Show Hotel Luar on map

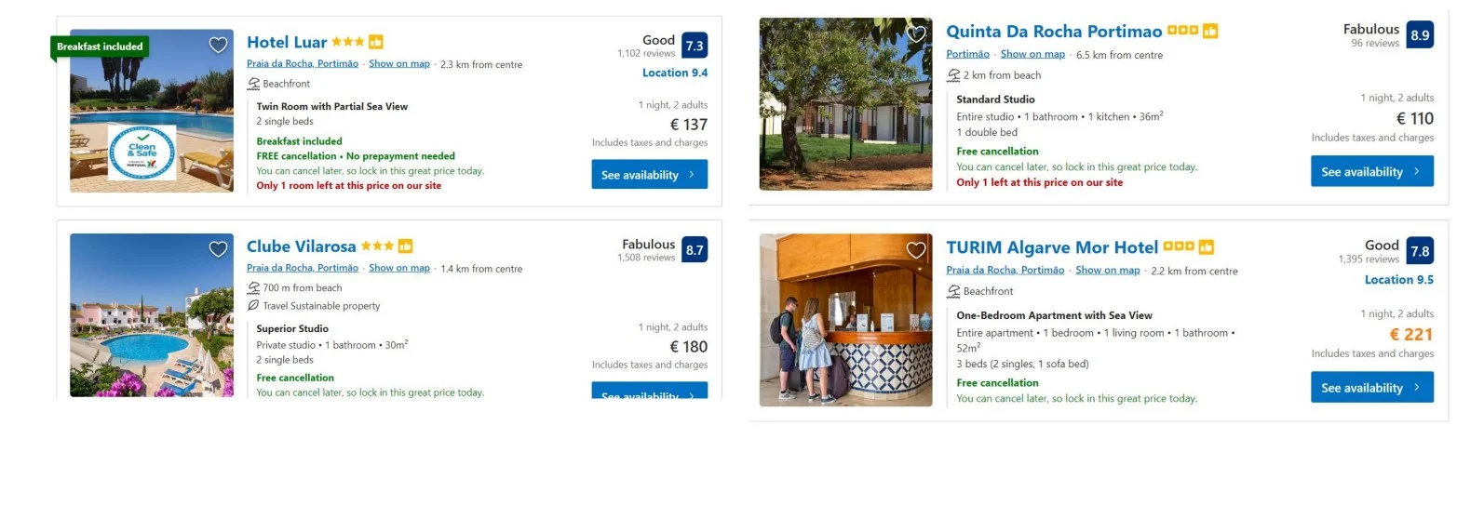[x=399, y=64]
